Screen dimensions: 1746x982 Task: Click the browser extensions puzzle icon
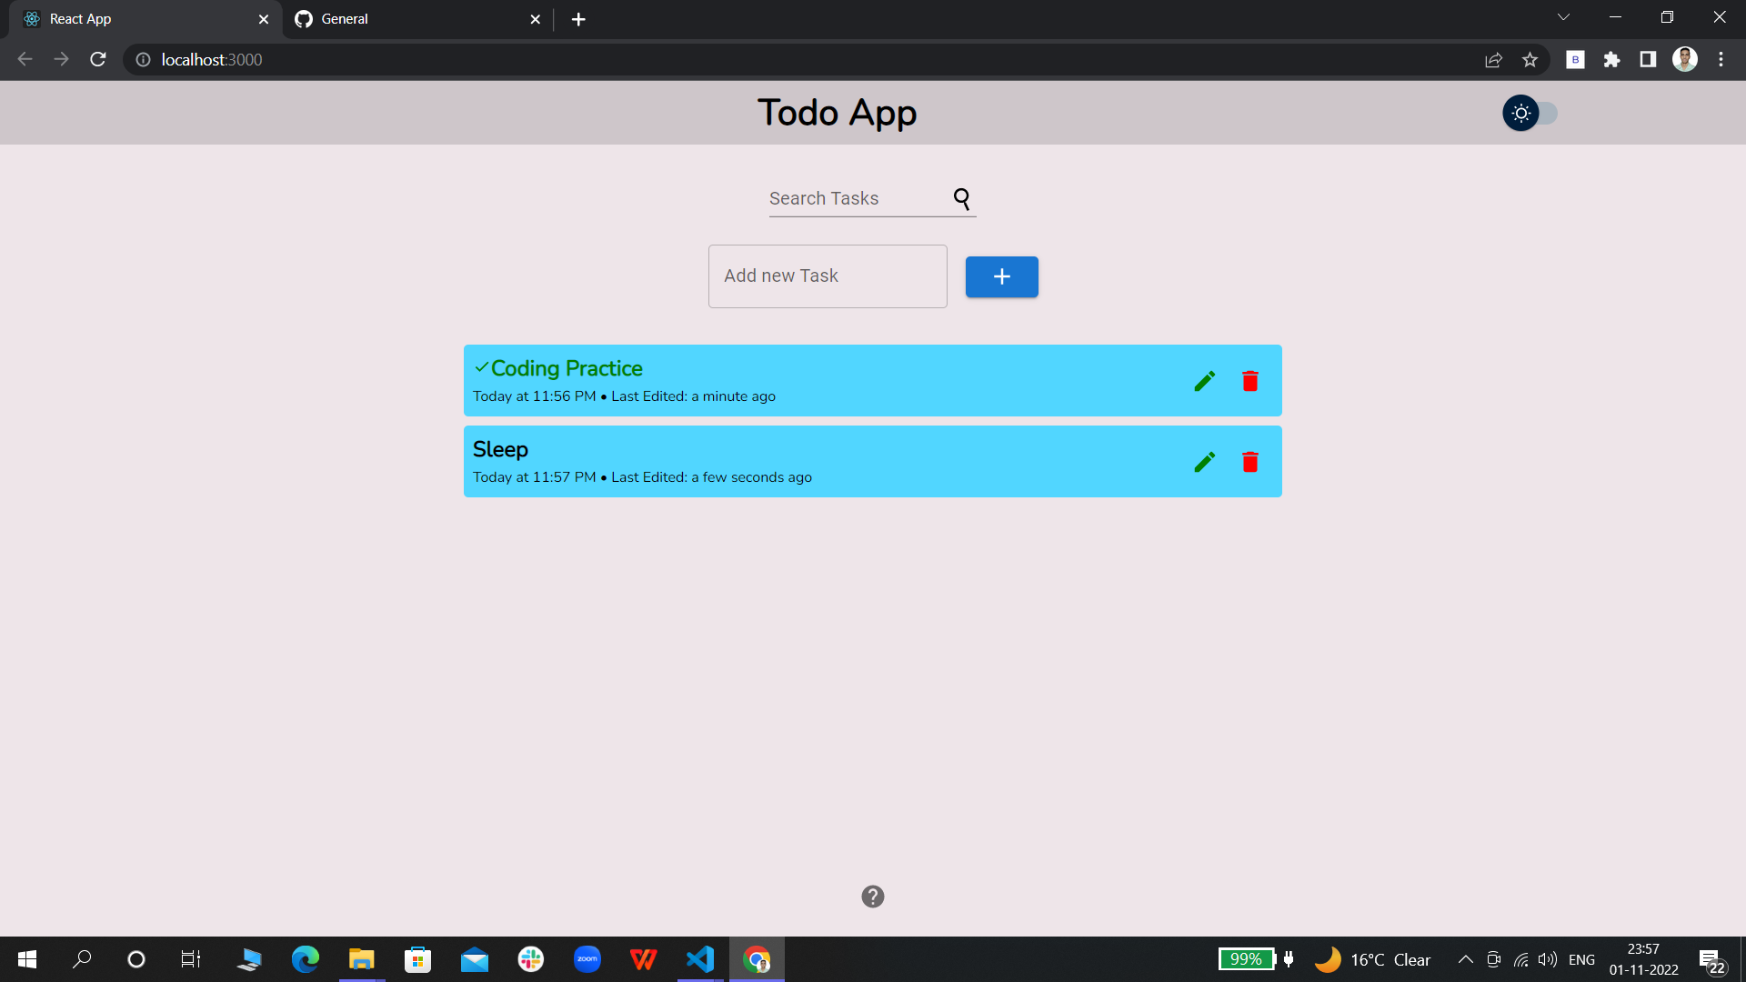pyautogui.click(x=1611, y=60)
